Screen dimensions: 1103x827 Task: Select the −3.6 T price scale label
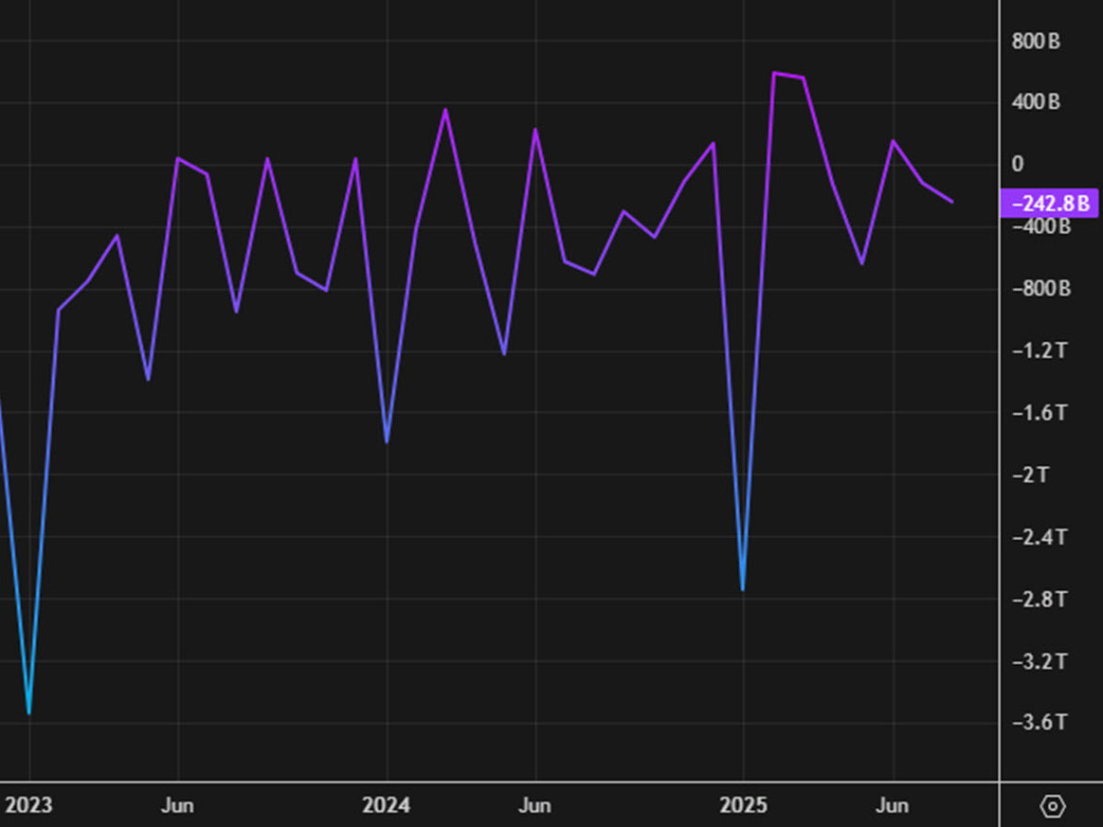(x=1040, y=723)
